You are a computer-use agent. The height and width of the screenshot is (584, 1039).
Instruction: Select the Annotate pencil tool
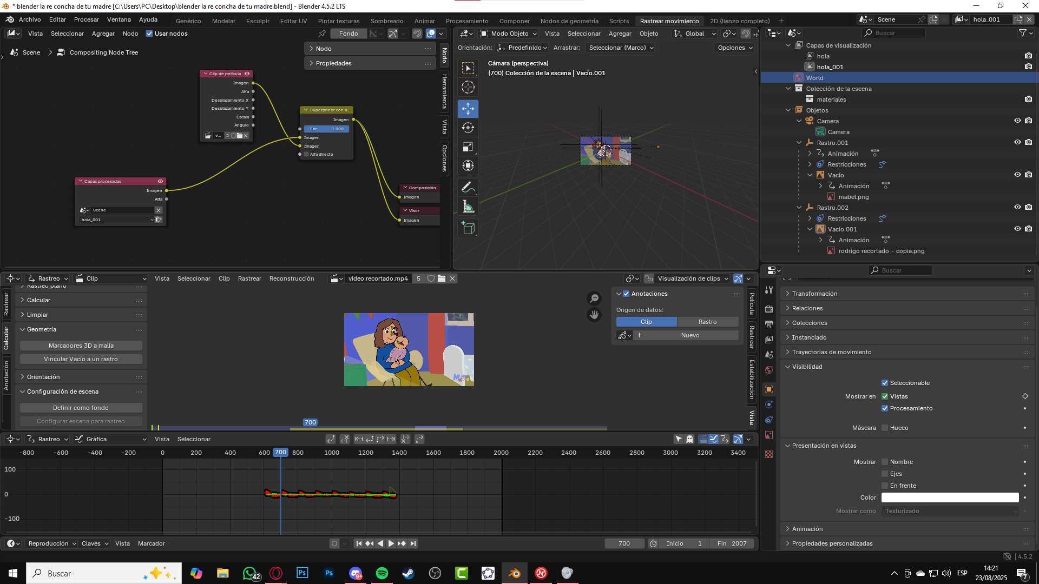[468, 188]
